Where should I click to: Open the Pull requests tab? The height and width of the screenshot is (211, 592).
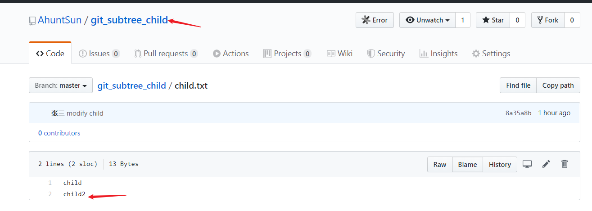point(166,54)
